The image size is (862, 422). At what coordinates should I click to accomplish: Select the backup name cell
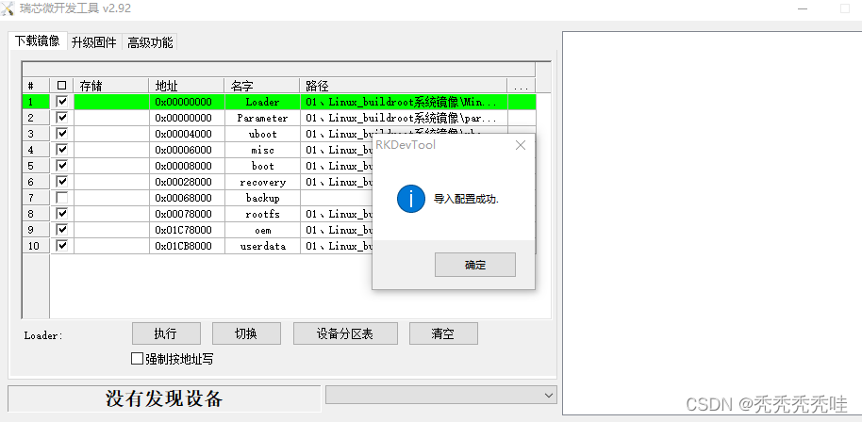(262, 198)
